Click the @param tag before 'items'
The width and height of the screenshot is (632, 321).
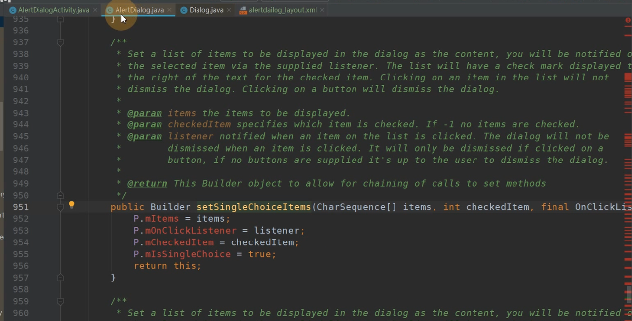tap(144, 113)
